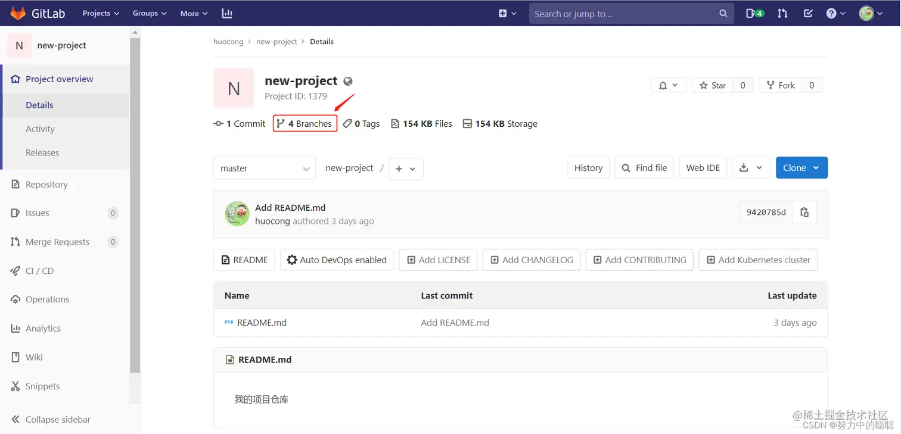901x434 pixels.
Task: Star the project
Action: pos(712,85)
